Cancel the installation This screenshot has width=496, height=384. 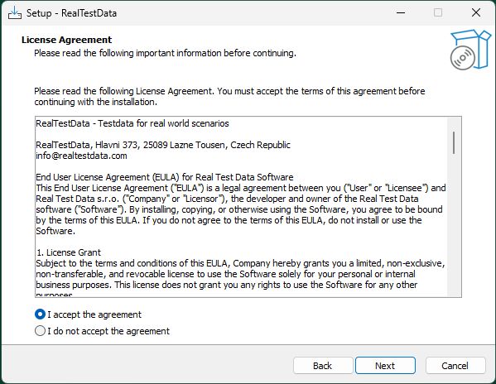455,366
